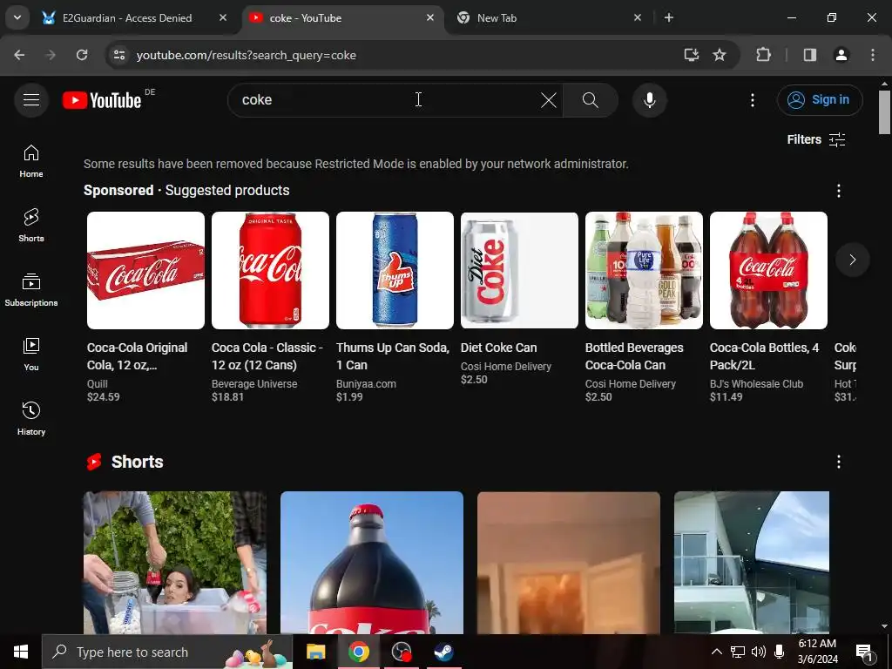Open Filters for the search results
Viewport: 892px width, 669px height.
[815, 139]
